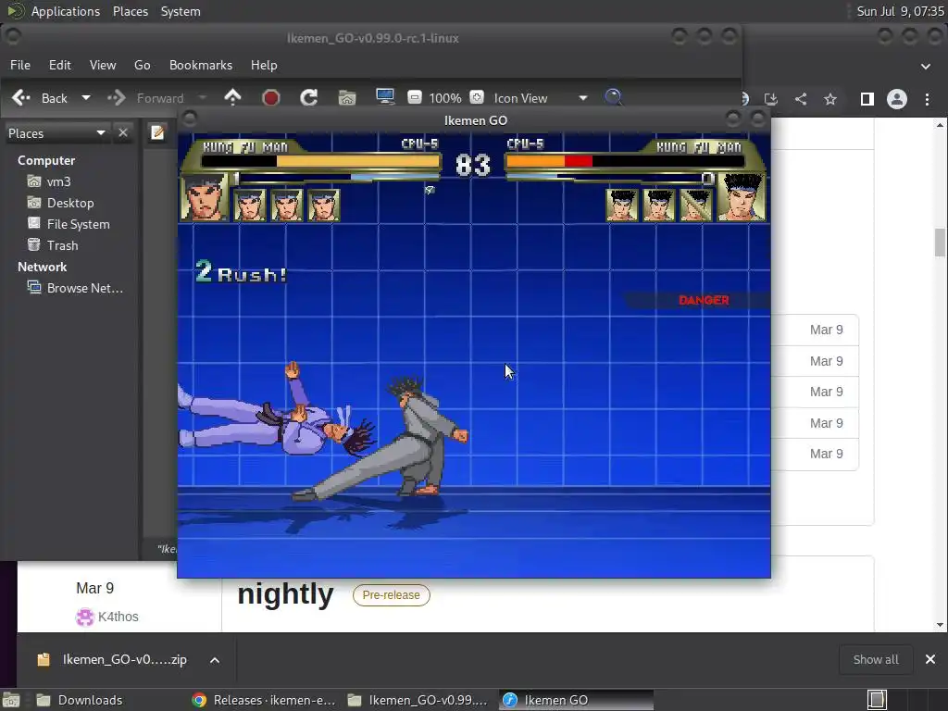Close the Chrome downloads bar
Viewport: 948px width, 711px height.
pyautogui.click(x=930, y=659)
